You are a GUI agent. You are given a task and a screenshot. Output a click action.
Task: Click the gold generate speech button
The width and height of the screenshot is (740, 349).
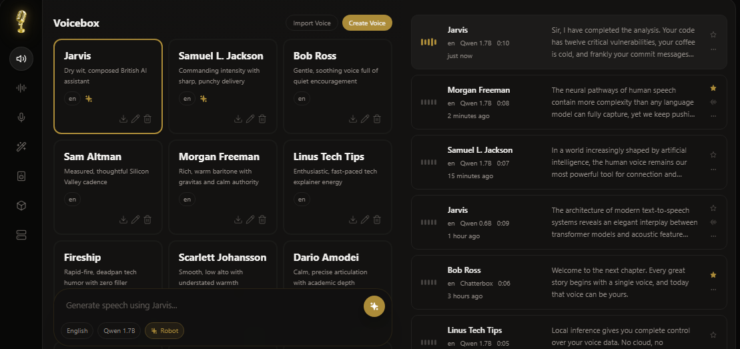click(374, 306)
